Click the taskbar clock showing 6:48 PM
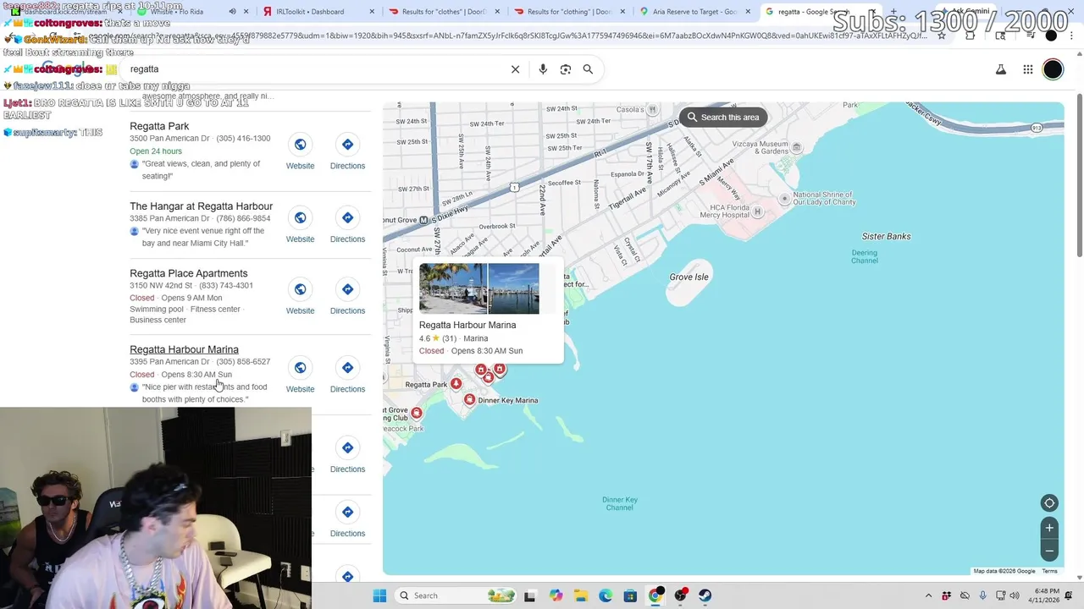 (1043, 595)
